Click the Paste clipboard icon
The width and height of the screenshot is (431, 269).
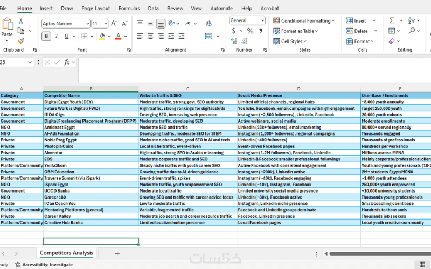8,24
